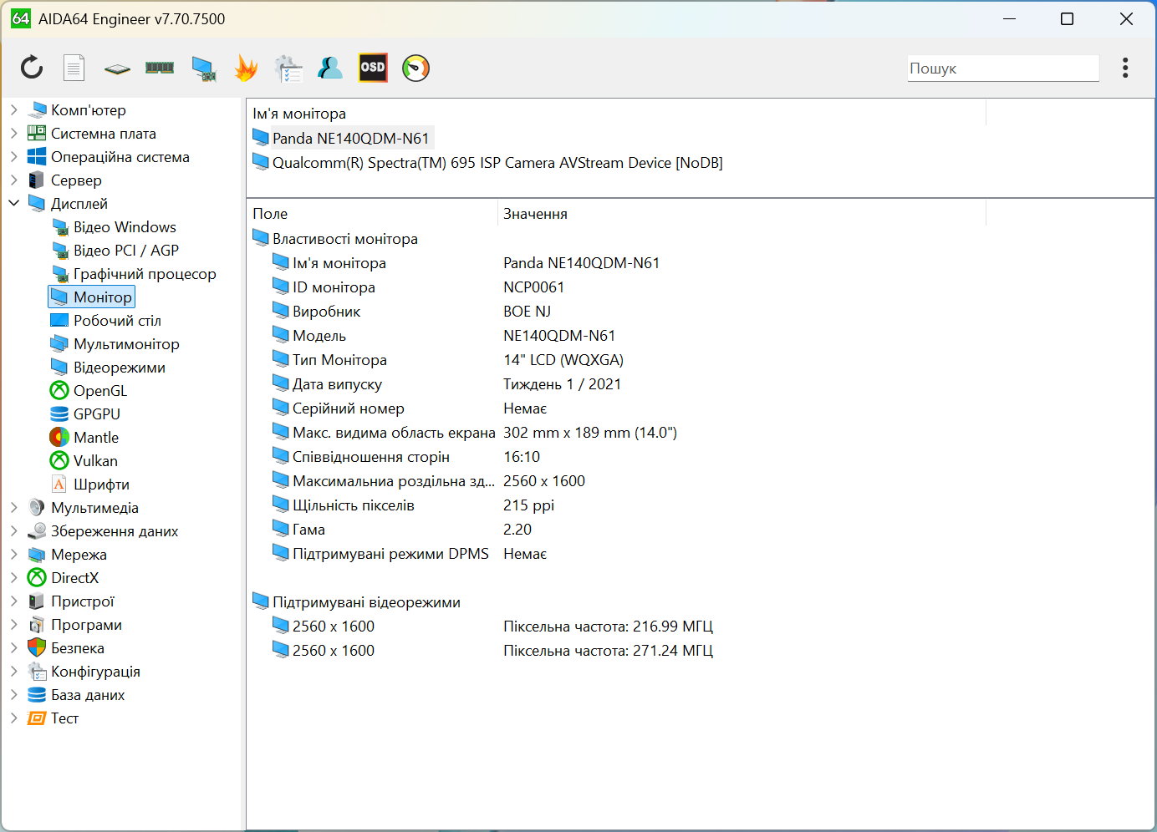Open the three-dot main menu

point(1125,68)
